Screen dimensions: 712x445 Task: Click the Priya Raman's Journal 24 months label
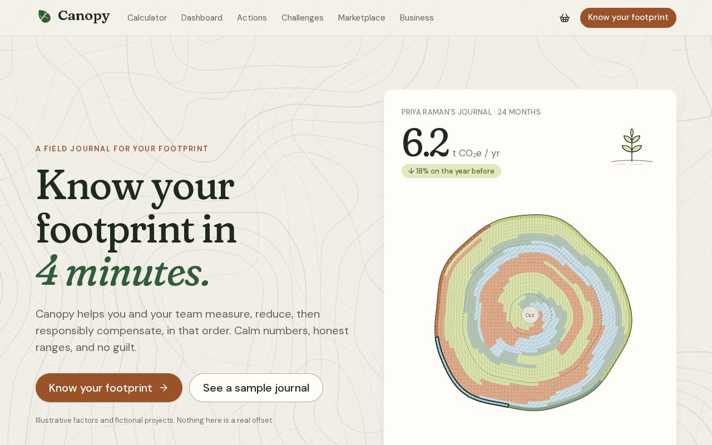tap(471, 112)
